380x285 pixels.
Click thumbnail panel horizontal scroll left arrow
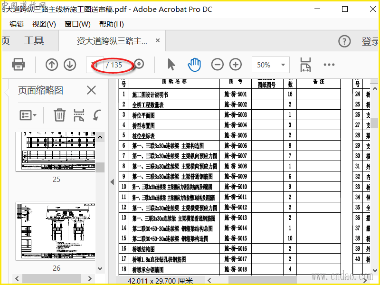tap(17, 278)
